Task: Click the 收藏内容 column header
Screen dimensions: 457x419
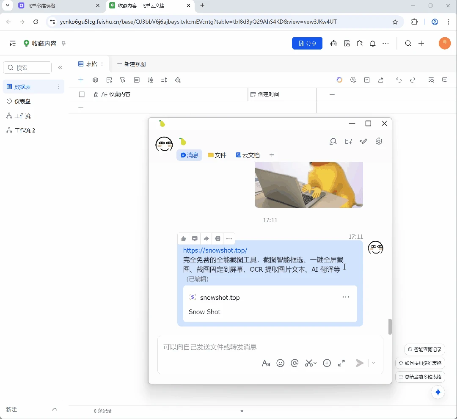Action: point(169,94)
